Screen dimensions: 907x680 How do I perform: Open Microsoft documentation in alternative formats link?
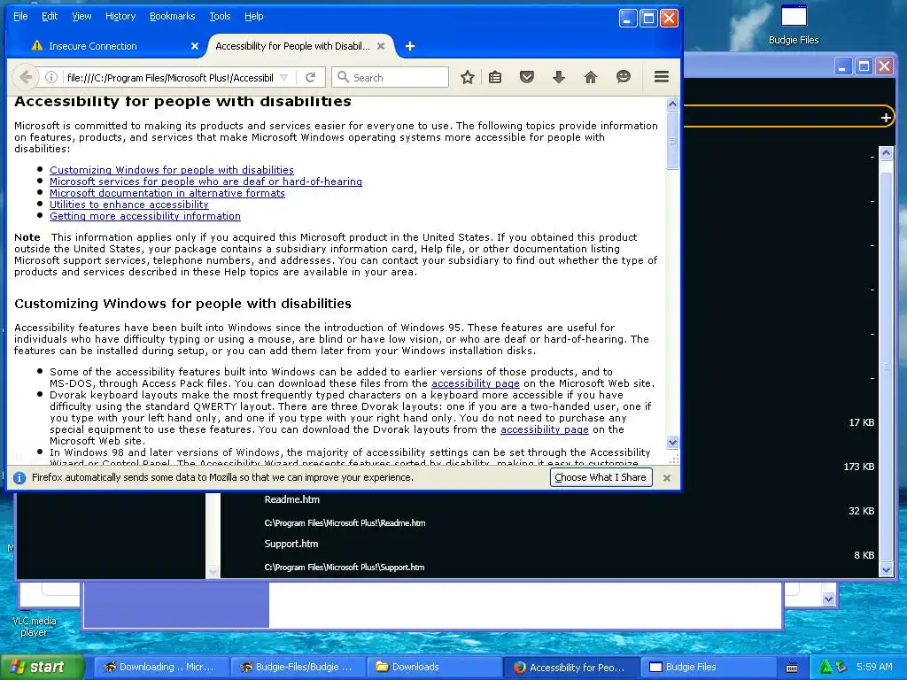(167, 193)
